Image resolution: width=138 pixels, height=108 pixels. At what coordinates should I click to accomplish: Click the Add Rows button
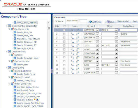point(95,22)
